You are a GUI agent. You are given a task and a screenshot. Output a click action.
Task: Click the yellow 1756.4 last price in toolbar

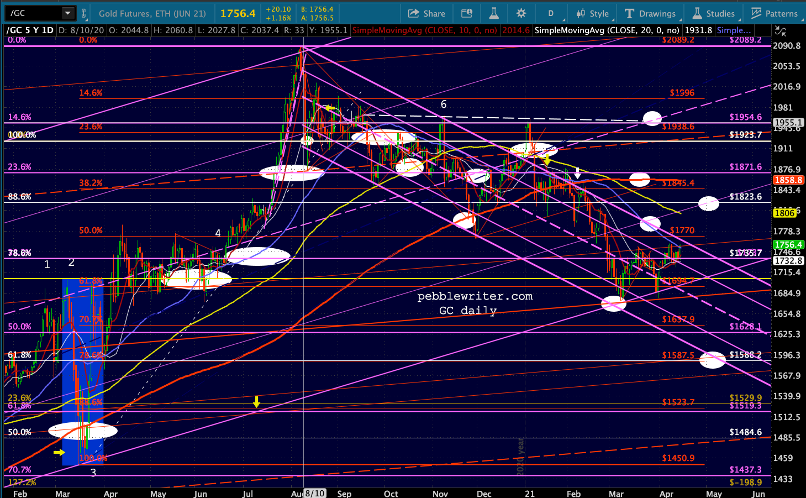238,13
